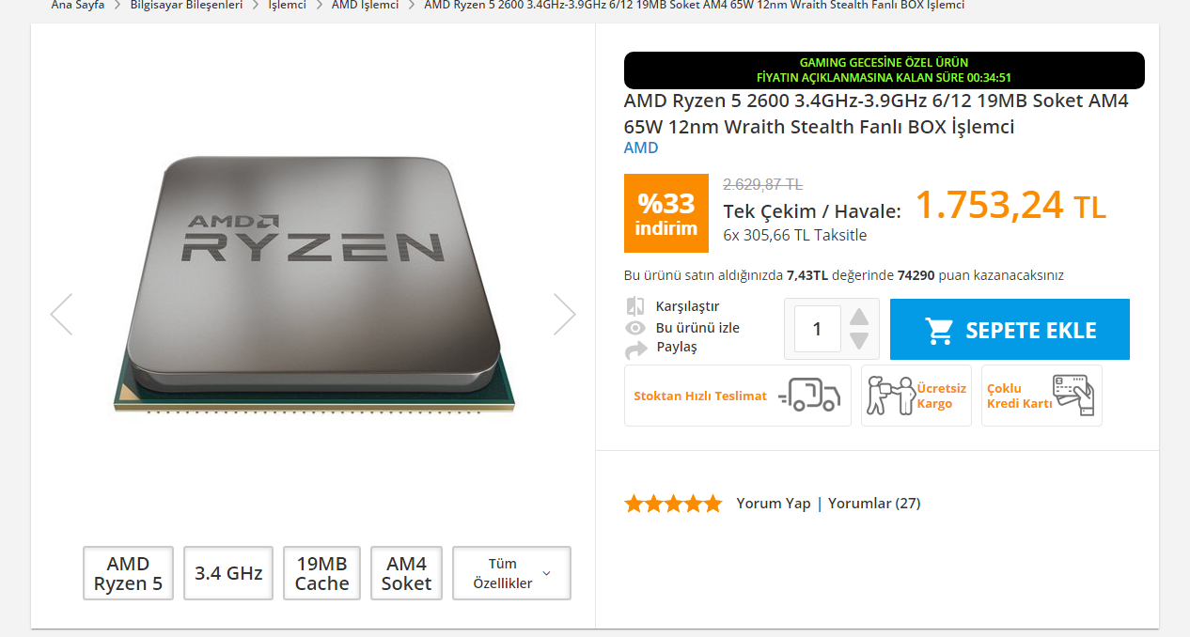Screen dimensions: 1190x637
Task: Select the 19MB Cache spec tag
Action: pyautogui.click(x=321, y=573)
